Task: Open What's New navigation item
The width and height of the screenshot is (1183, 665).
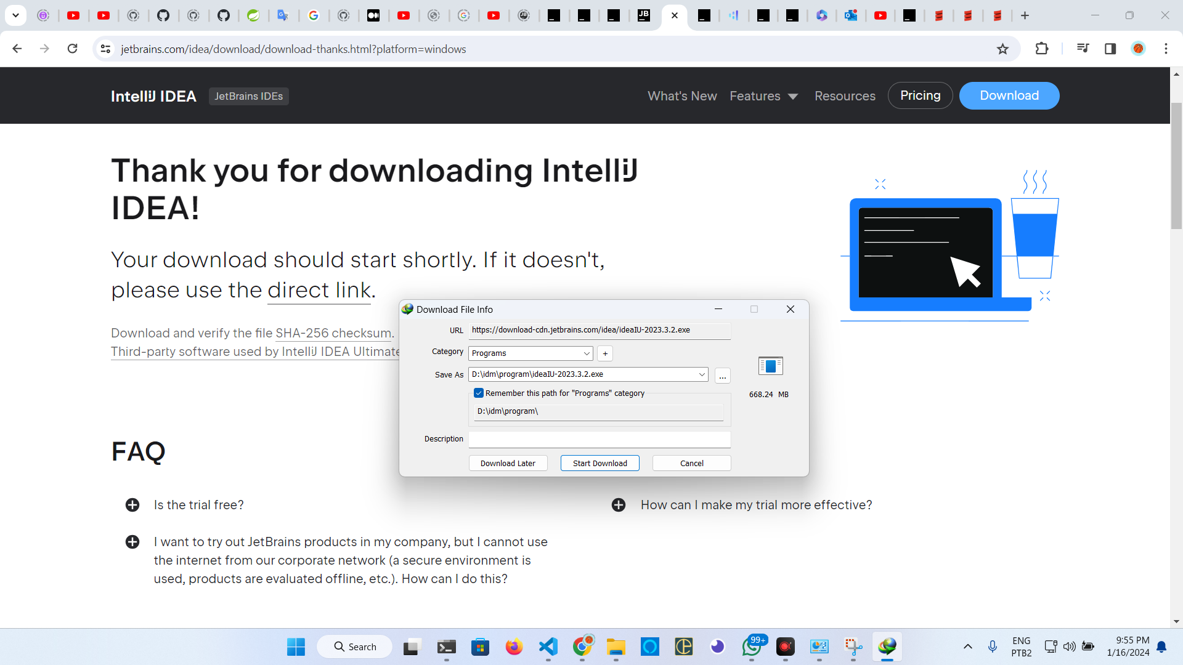Action: pos(682,96)
